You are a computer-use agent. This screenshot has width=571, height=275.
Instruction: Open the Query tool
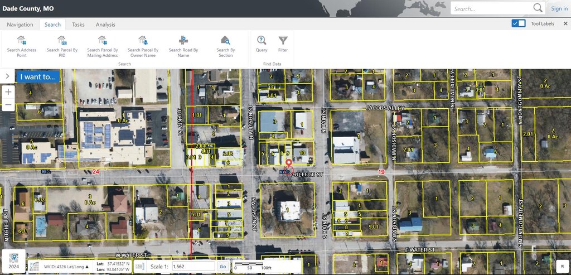[x=262, y=44]
